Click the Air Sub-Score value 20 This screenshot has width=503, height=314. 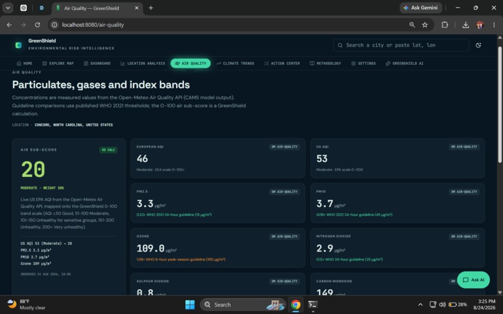click(33, 169)
